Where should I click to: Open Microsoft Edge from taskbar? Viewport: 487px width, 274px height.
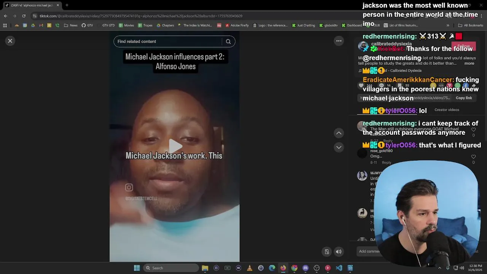(272, 268)
